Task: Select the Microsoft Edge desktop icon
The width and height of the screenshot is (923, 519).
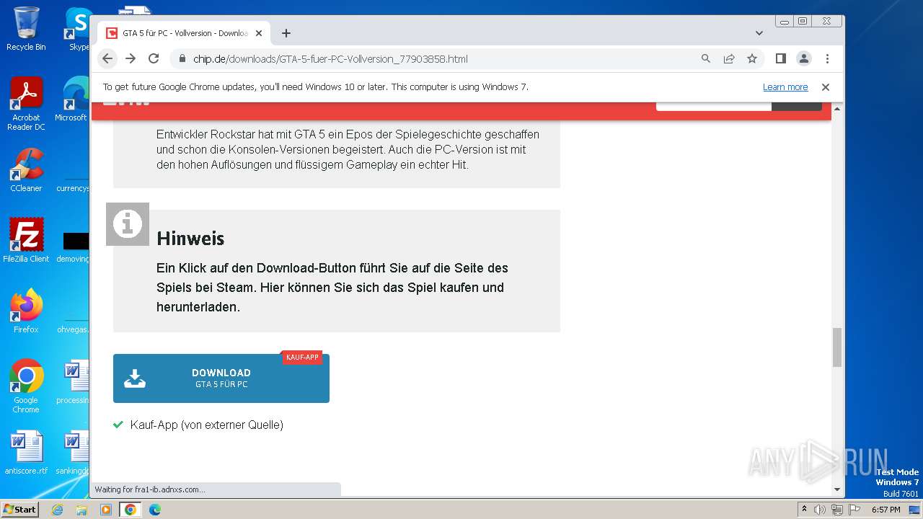Action: click(x=72, y=99)
